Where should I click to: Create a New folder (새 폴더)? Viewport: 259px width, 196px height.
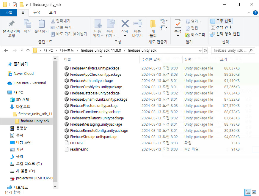tap(153, 29)
